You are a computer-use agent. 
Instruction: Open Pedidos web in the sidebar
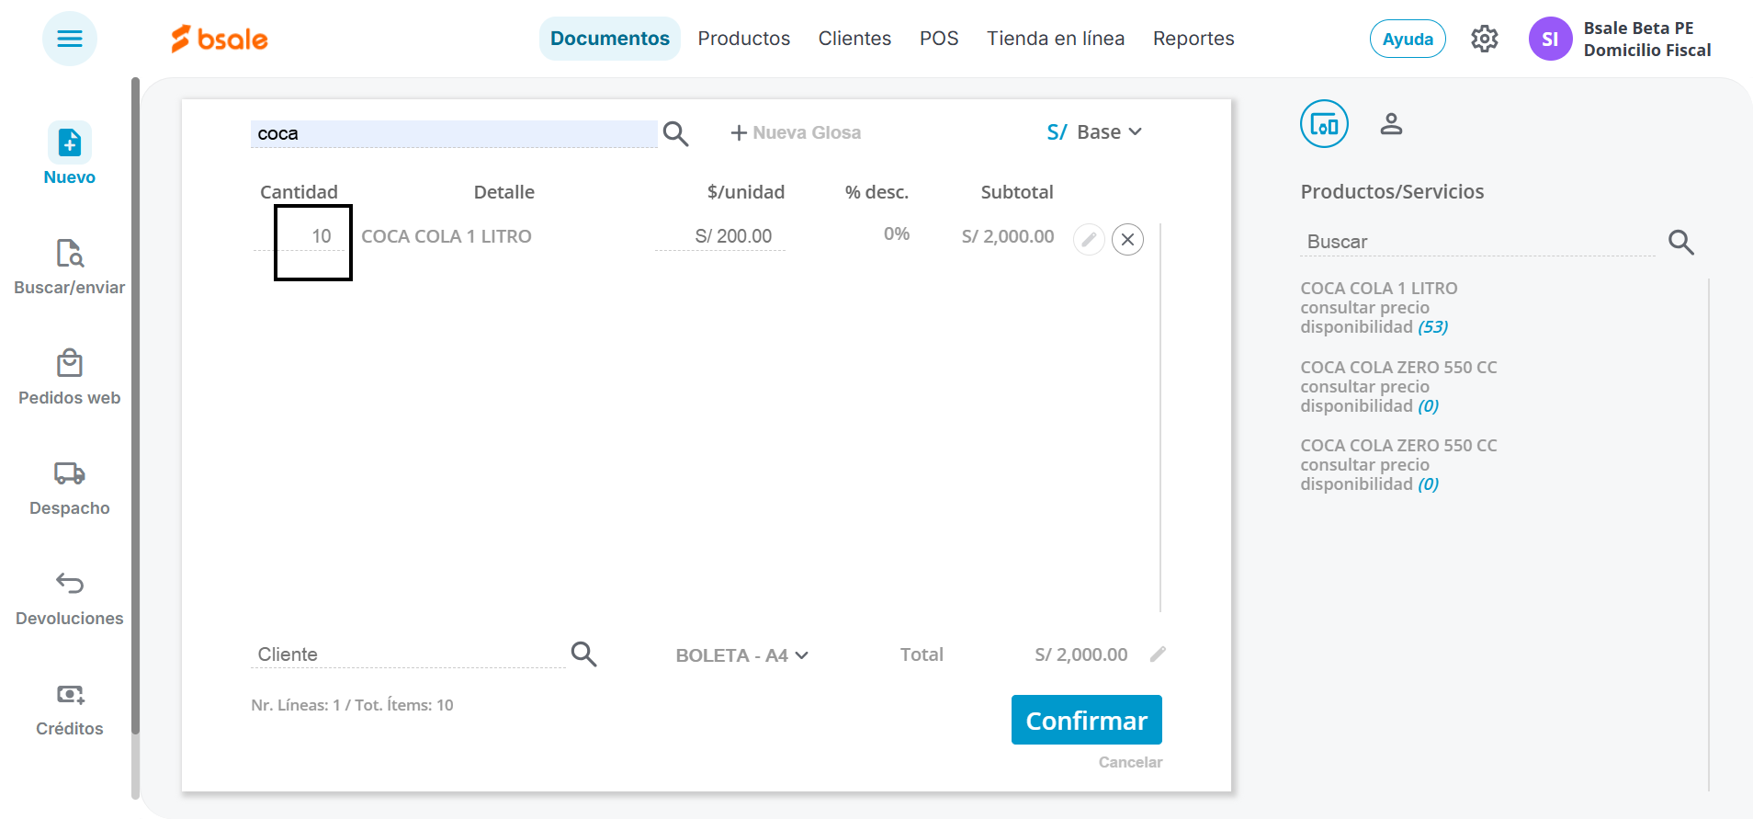70,377
